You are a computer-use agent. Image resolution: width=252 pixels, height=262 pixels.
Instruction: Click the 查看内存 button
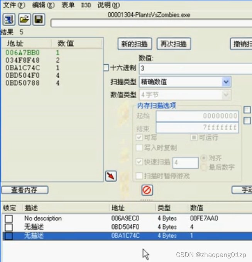click(25, 190)
